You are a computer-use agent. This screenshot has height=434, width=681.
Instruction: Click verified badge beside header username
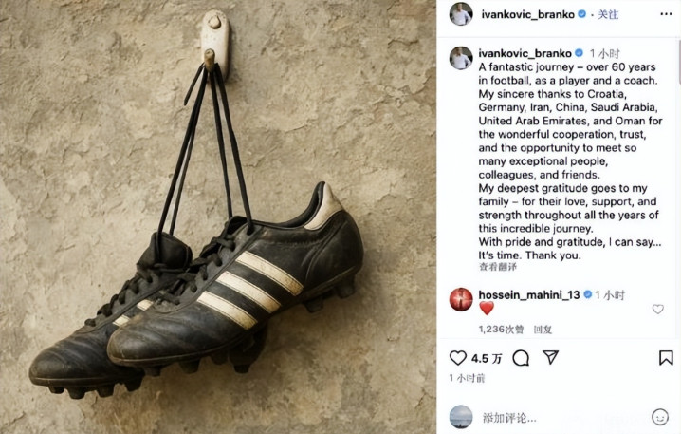point(582,14)
